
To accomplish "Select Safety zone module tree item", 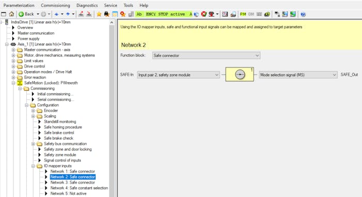I will point(60,155).
